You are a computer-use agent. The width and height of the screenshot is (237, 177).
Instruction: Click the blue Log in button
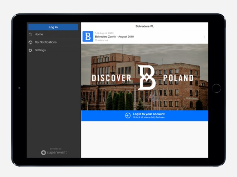tap(53, 27)
